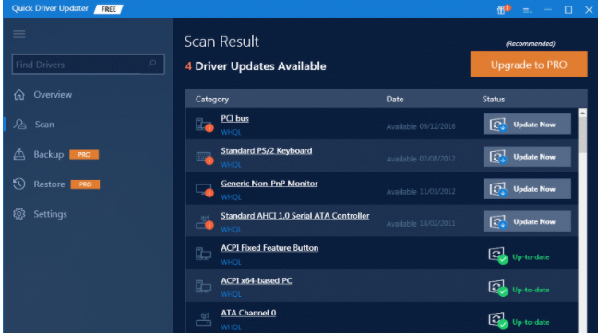598x333 pixels.
Task: Click into the Find Drivers search field
Action: tap(88, 65)
